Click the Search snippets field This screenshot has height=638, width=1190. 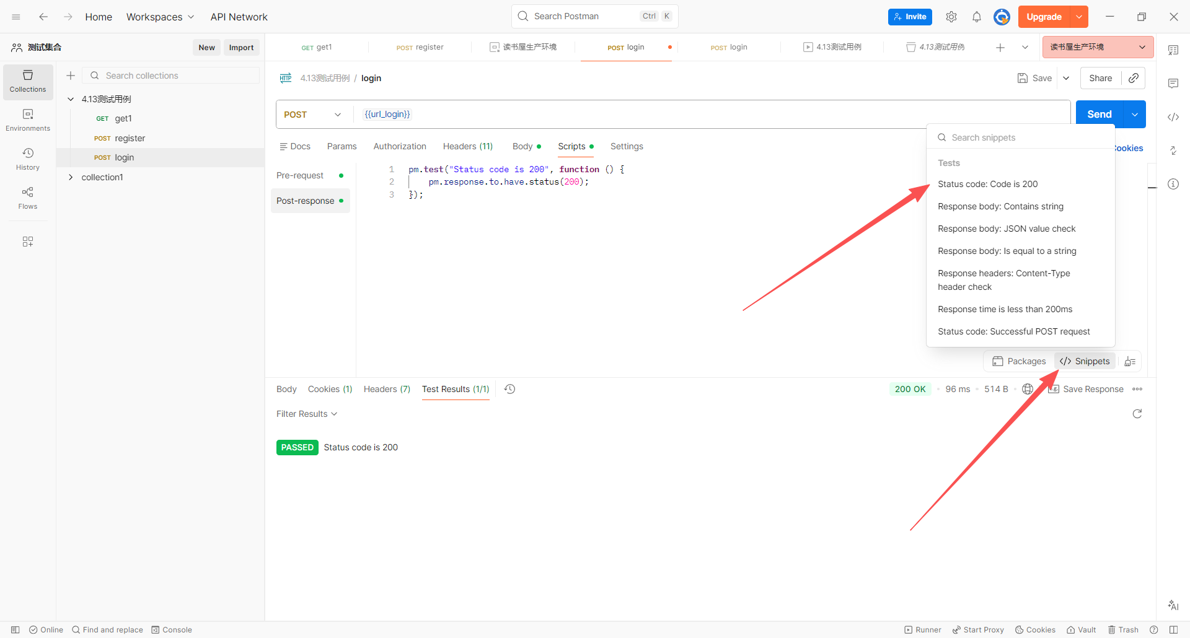coord(1021,138)
